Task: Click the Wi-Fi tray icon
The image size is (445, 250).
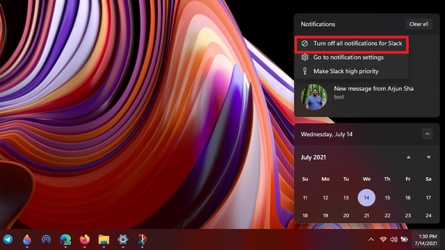Action: click(383, 240)
